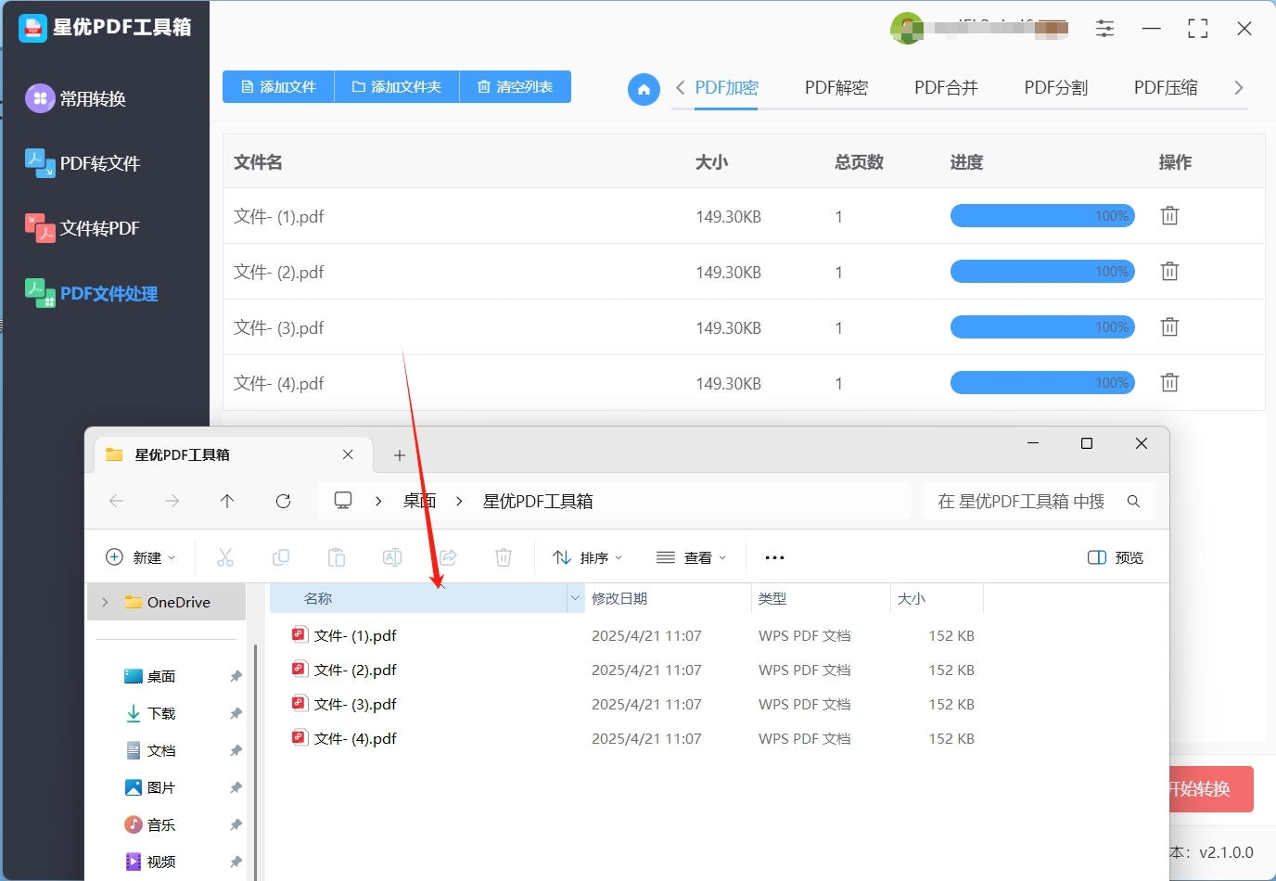Expand breadcrumb chevron after 桌面
The image size is (1276, 881).
pyautogui.click(x=459, y=501)
